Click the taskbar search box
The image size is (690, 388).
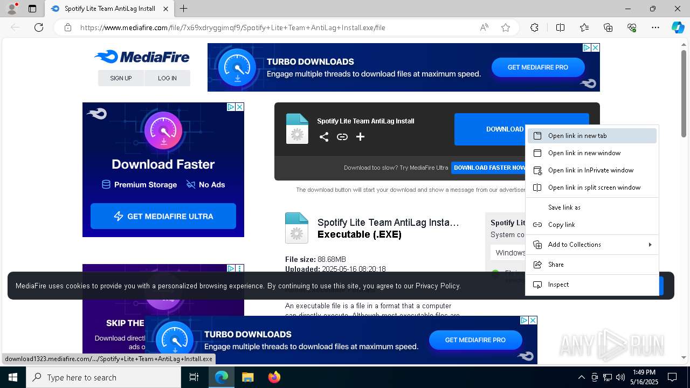[x=103, y=377]
